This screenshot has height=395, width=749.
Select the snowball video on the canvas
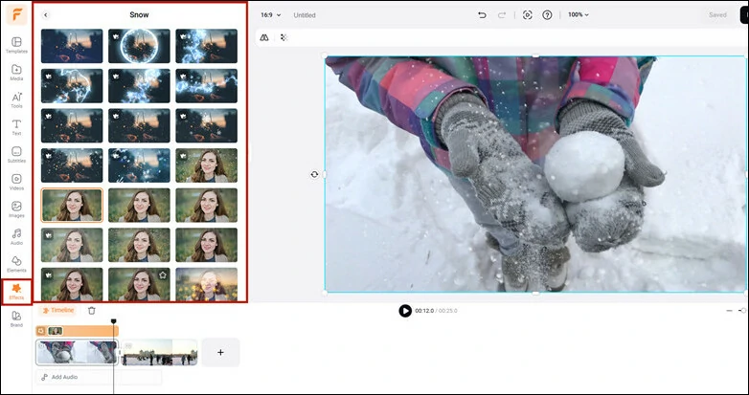click(x=535, y=174)
